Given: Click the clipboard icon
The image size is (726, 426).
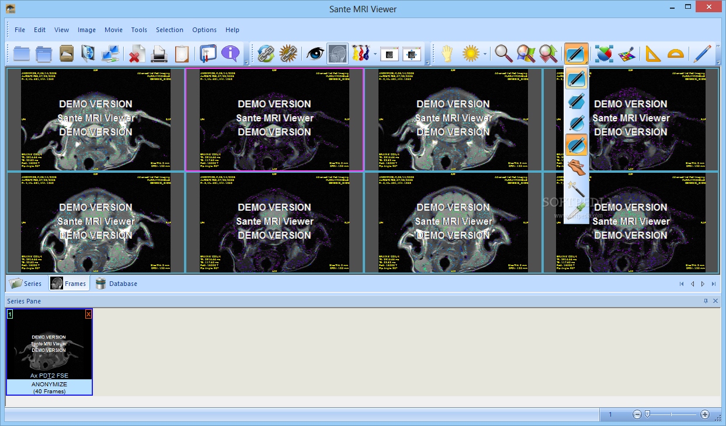Looking at the screenshot, I should pyautogui.click(x=182, y=54).
